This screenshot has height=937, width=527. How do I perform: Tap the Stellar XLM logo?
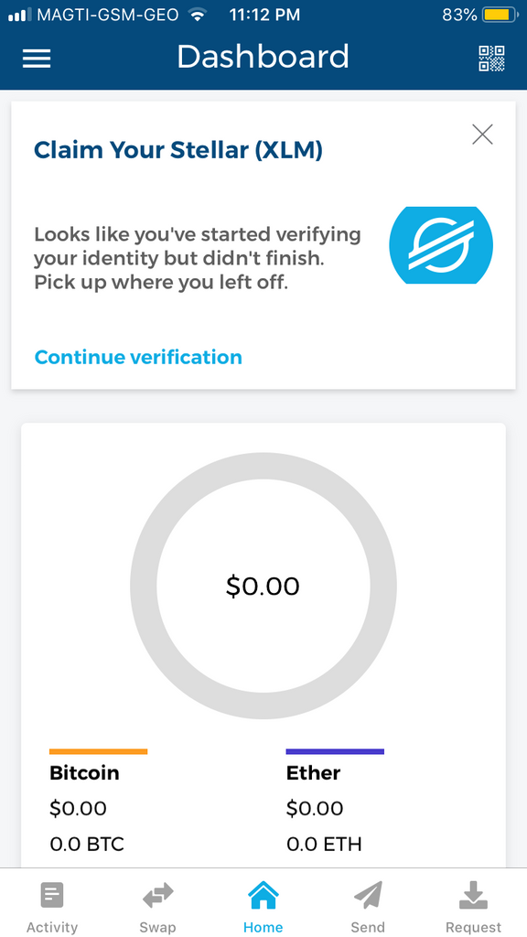coord(441,245)
